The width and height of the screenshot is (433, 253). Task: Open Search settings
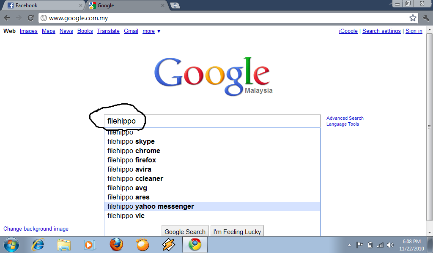tap(381, 31)
